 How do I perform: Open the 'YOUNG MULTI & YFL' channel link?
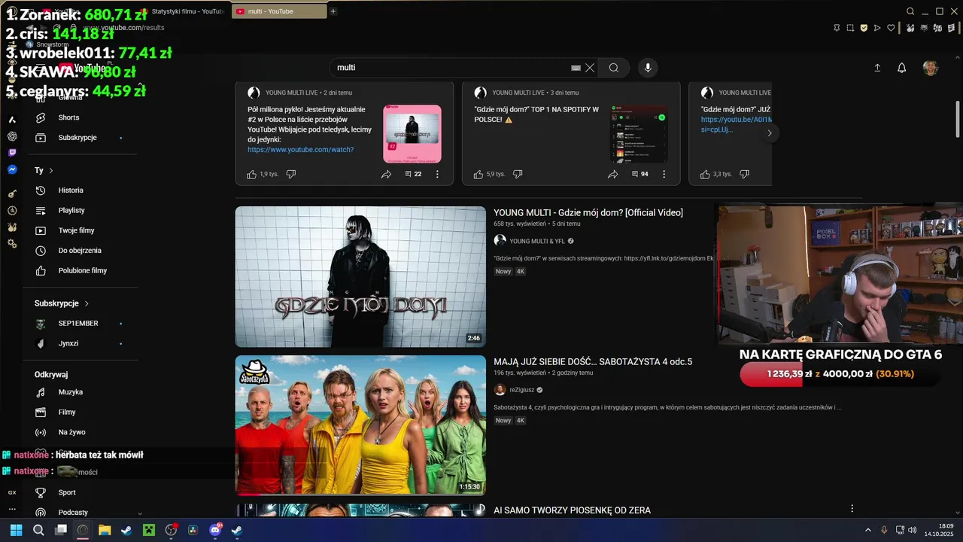pyautogui.click(x=537, y=241)
